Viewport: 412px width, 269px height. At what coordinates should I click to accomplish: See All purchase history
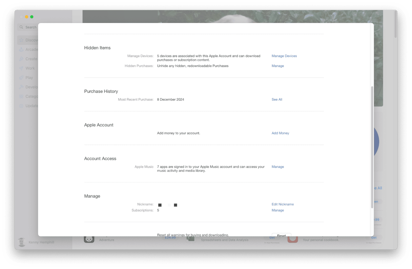(x=277, y=99)
